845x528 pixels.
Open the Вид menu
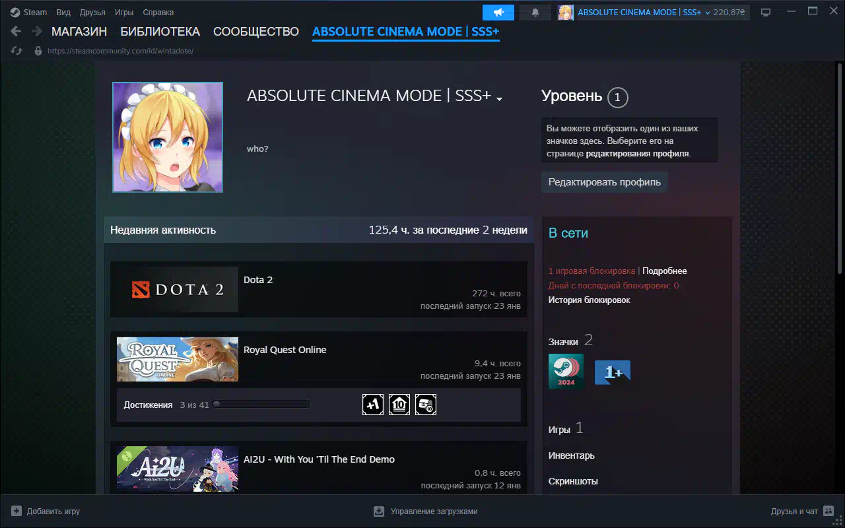pos(63,13)
